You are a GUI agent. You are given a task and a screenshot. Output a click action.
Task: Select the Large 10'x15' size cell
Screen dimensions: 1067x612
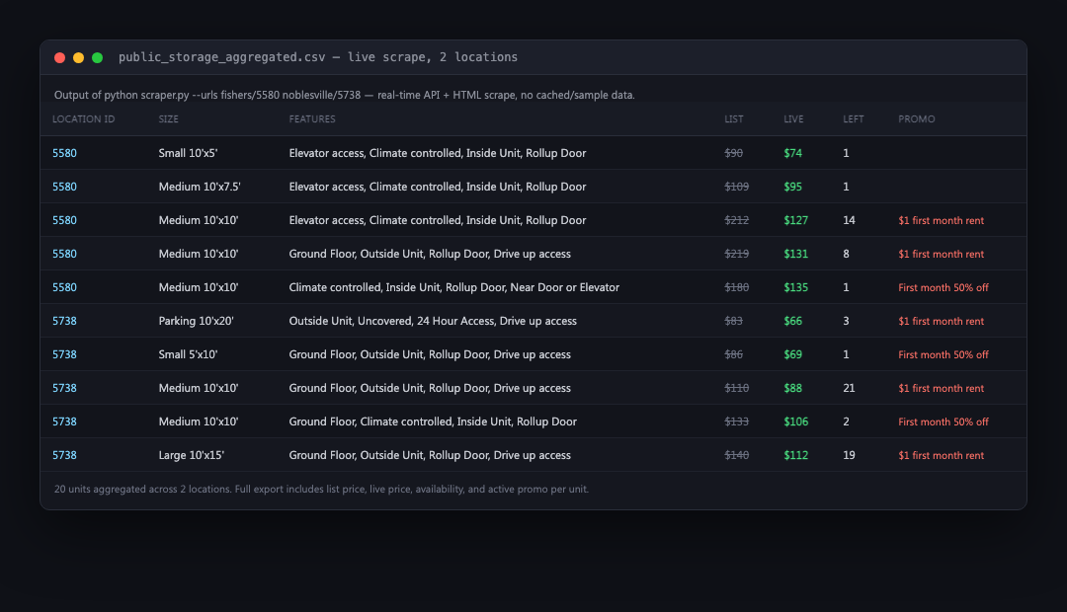pos(192,455)
